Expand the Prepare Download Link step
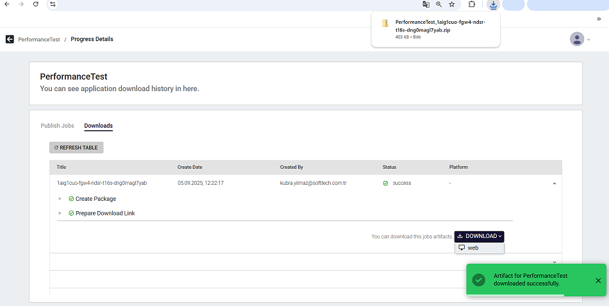The width and height of the screenshot is (609, 306). point(60,213)
